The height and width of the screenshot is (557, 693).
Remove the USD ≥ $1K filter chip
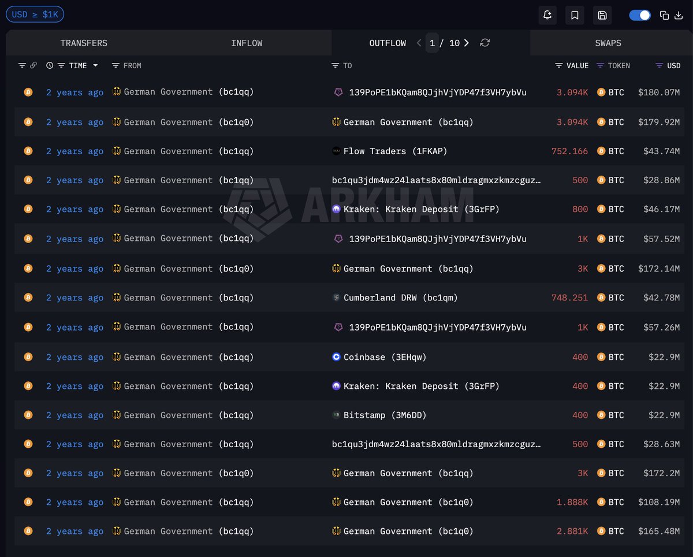point(35,14)
